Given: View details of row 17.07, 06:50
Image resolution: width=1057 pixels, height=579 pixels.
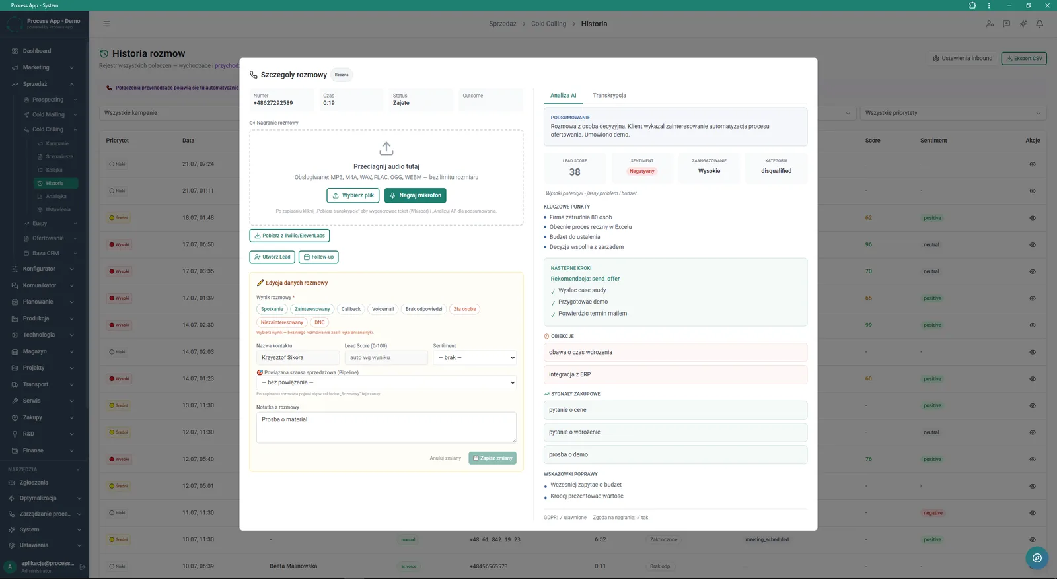Looking at the screenshot, I should click(1033, 245).
